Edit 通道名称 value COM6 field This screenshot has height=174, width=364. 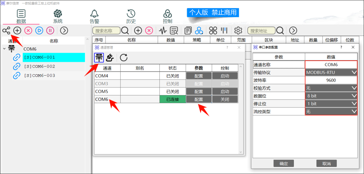click(x=331, y=65)
